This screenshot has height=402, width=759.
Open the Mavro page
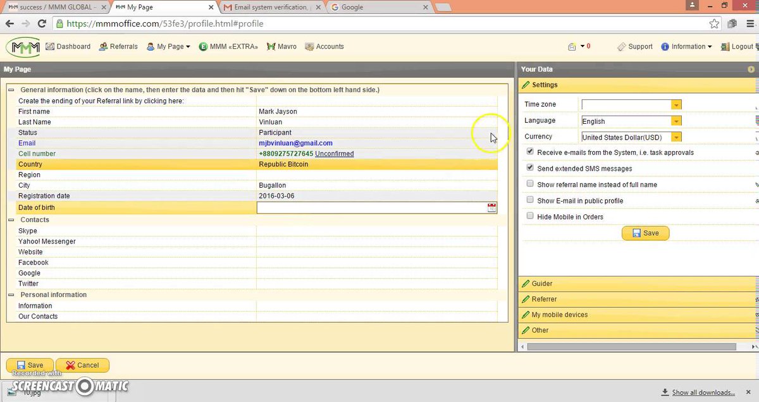click(x=282, y=47)
